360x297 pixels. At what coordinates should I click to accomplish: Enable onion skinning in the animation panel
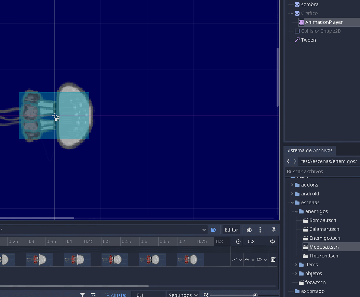tap(249, 230)
